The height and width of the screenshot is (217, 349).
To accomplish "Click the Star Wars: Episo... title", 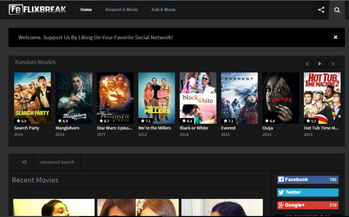I will 115,128.
